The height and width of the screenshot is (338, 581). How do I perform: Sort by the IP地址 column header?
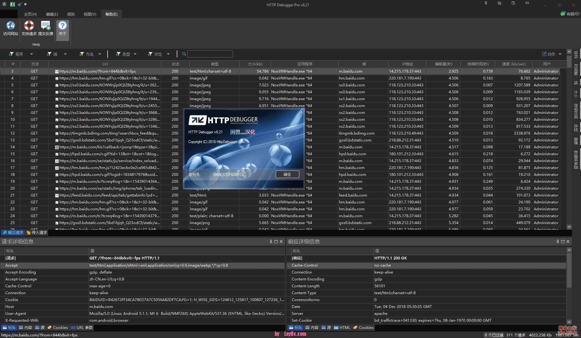[407, 64]
